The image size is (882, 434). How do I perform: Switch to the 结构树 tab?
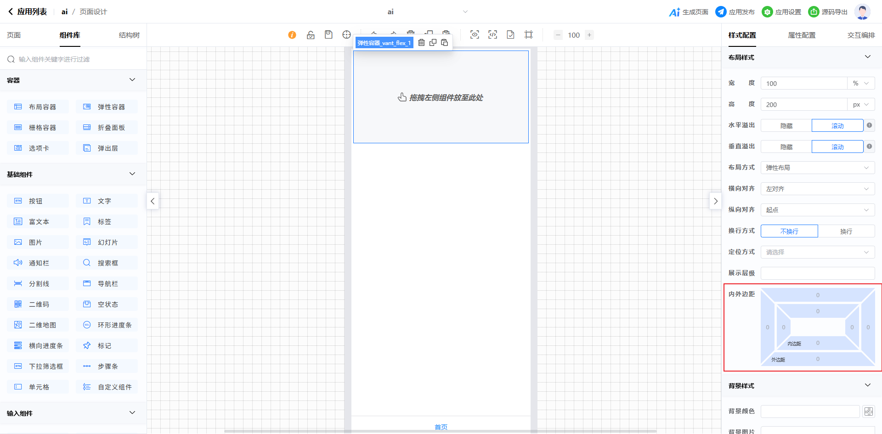coord(129,35)
